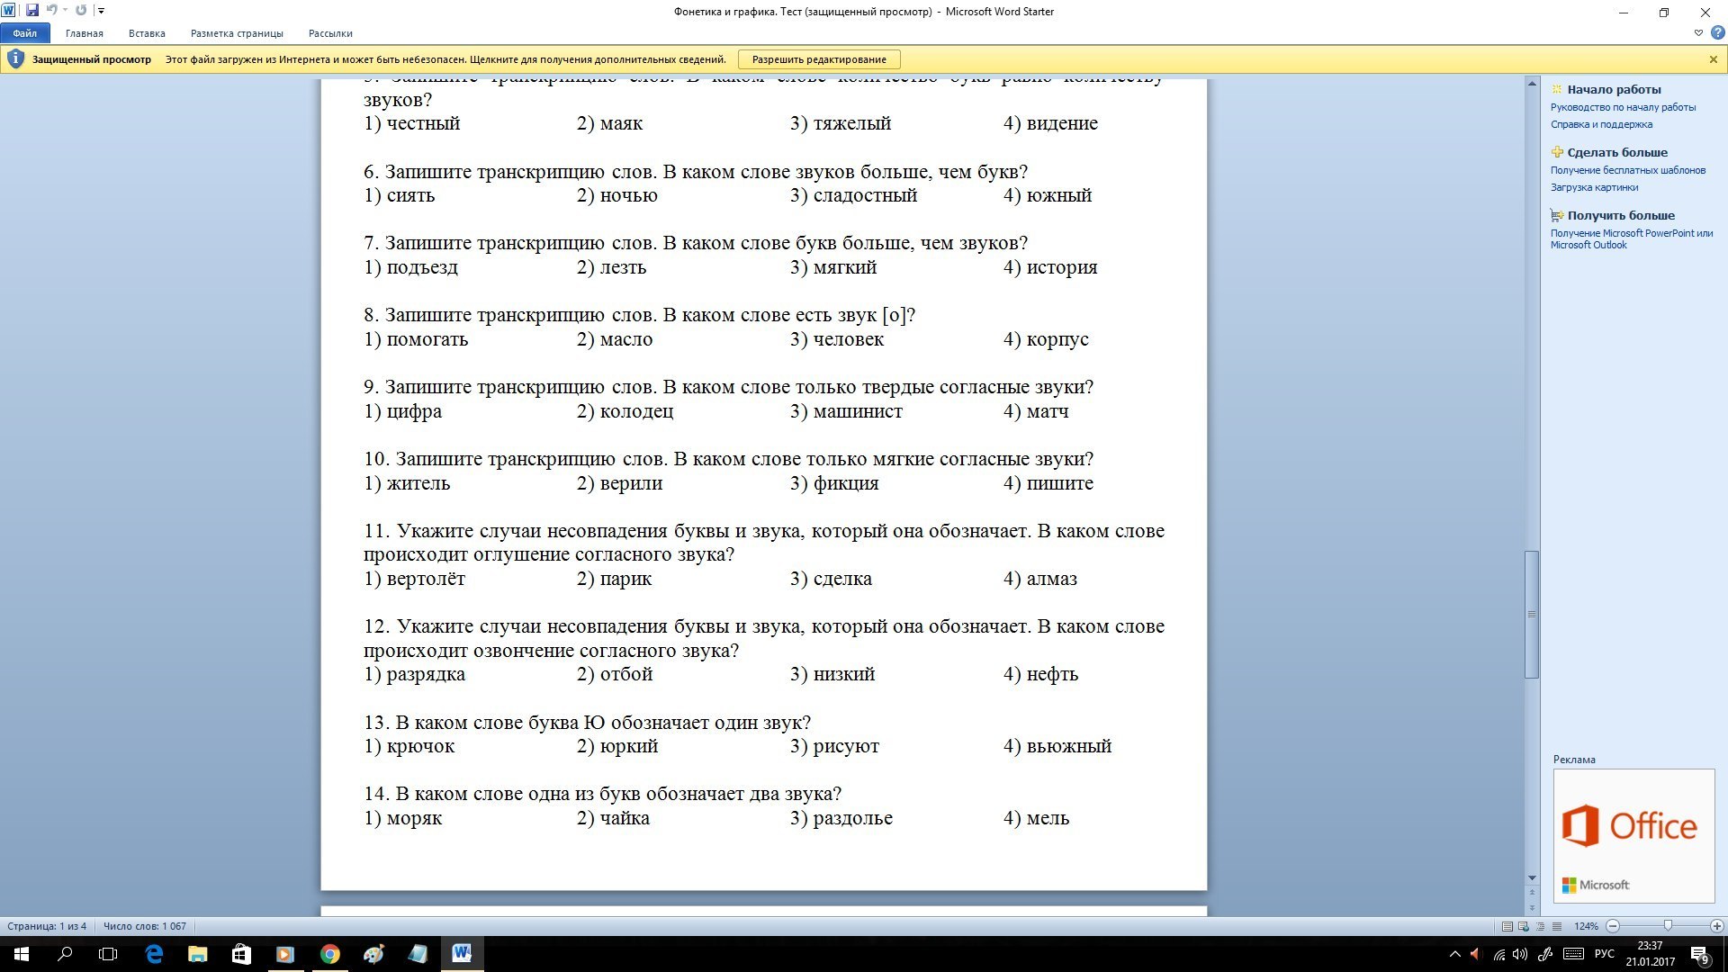Click the Рассылки ribbon tab
Screen dimensions: 1728x972
[328, 32]
